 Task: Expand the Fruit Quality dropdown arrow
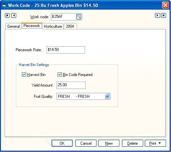(107, 96)
